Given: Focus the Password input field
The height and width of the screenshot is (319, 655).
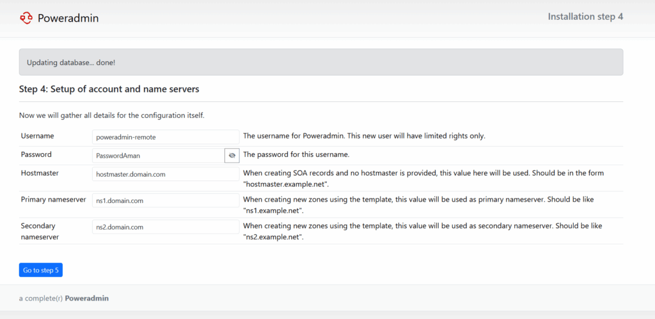Looking at the screenshot, I should (x=159, y=155).
